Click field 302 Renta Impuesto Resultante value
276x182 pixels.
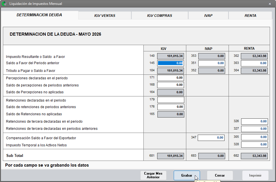click(254, 56)
